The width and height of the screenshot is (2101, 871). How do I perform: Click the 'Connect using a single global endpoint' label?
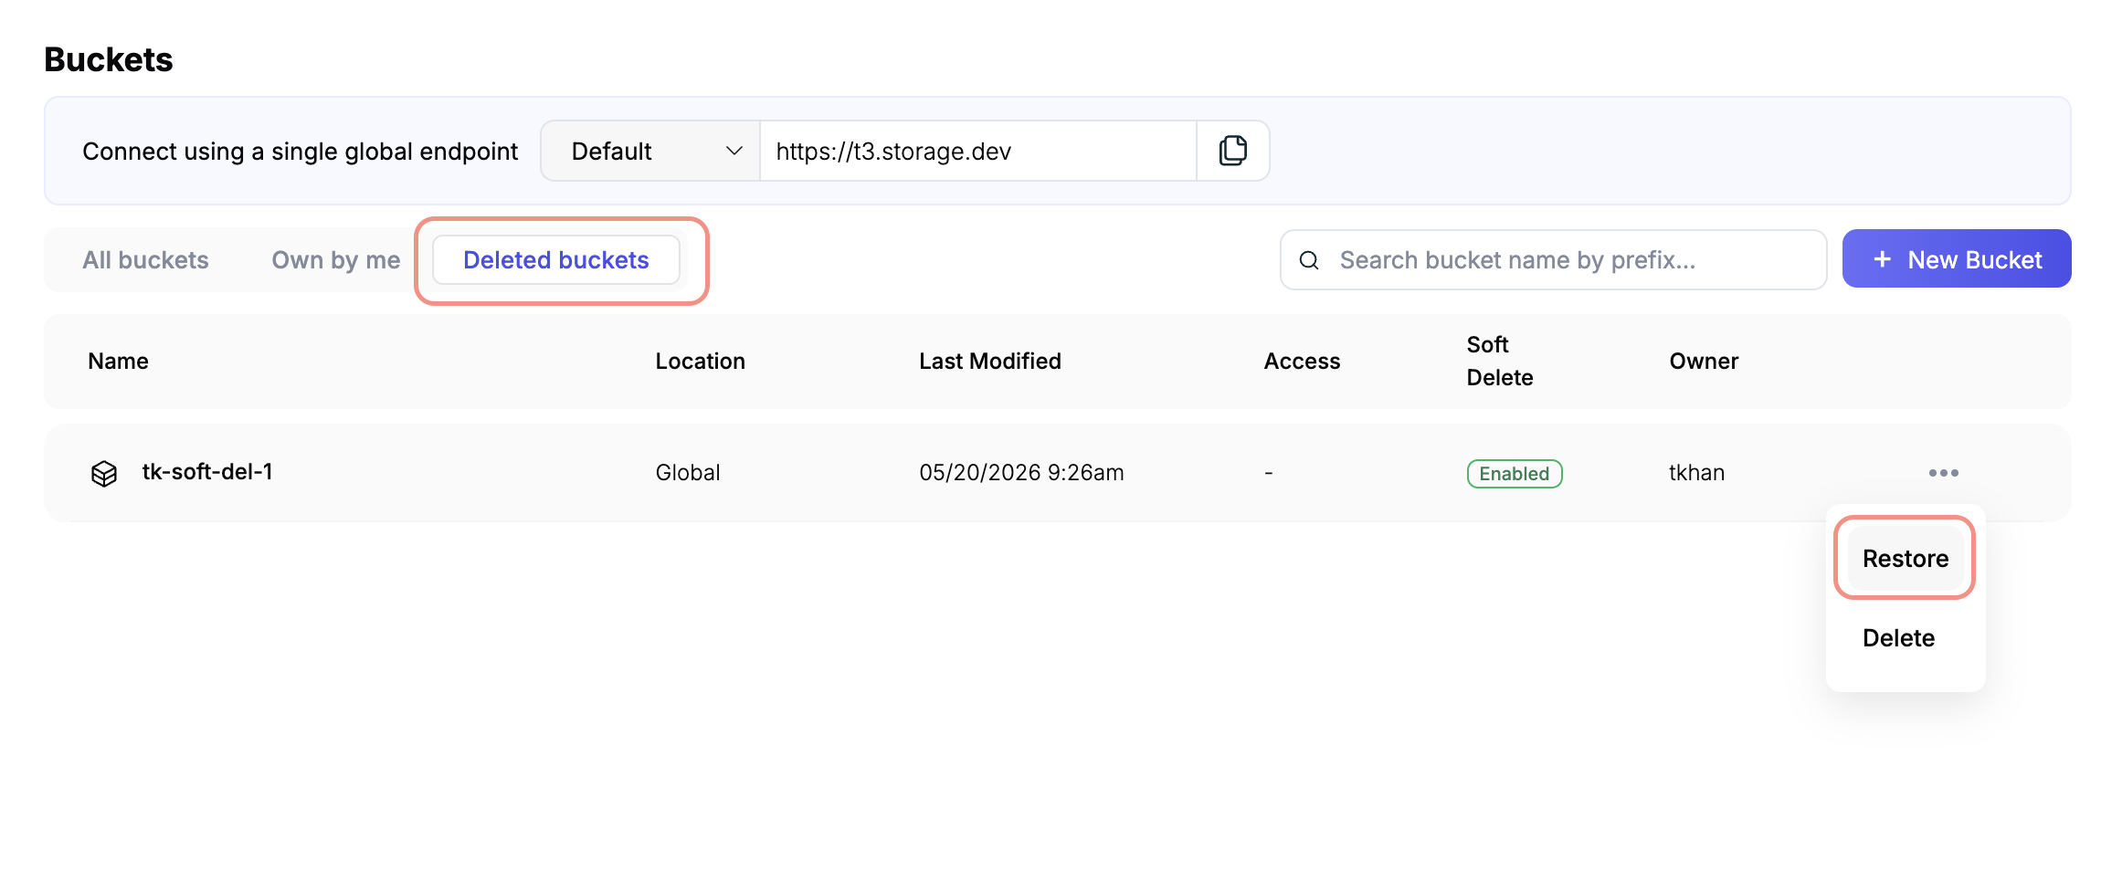point(301,151)
